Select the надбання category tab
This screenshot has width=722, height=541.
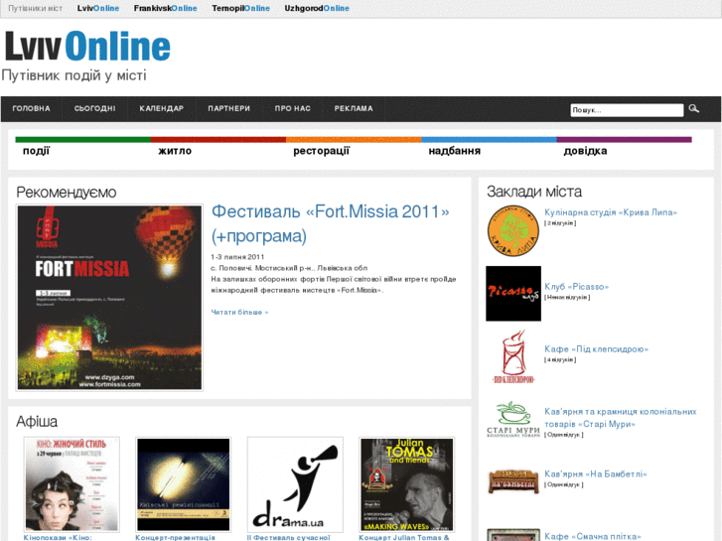click(455, 151)
